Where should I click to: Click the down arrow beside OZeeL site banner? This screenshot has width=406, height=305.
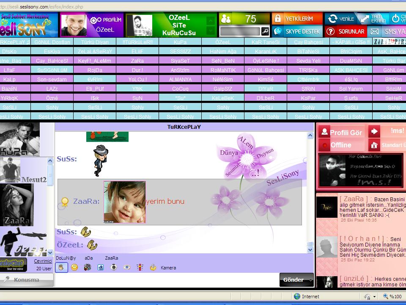pyautogui.click(x=211, y=30)
